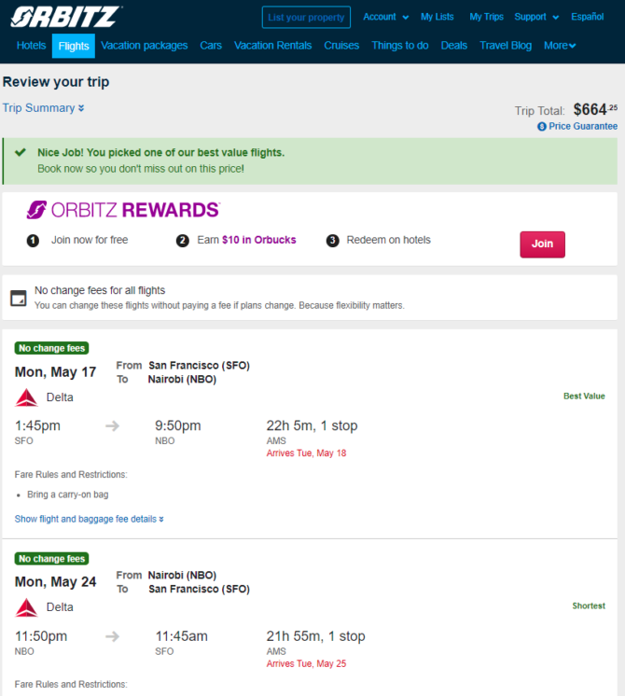
Task: Click the Price Guarantee dollar icon
Action: click(542, 127)
